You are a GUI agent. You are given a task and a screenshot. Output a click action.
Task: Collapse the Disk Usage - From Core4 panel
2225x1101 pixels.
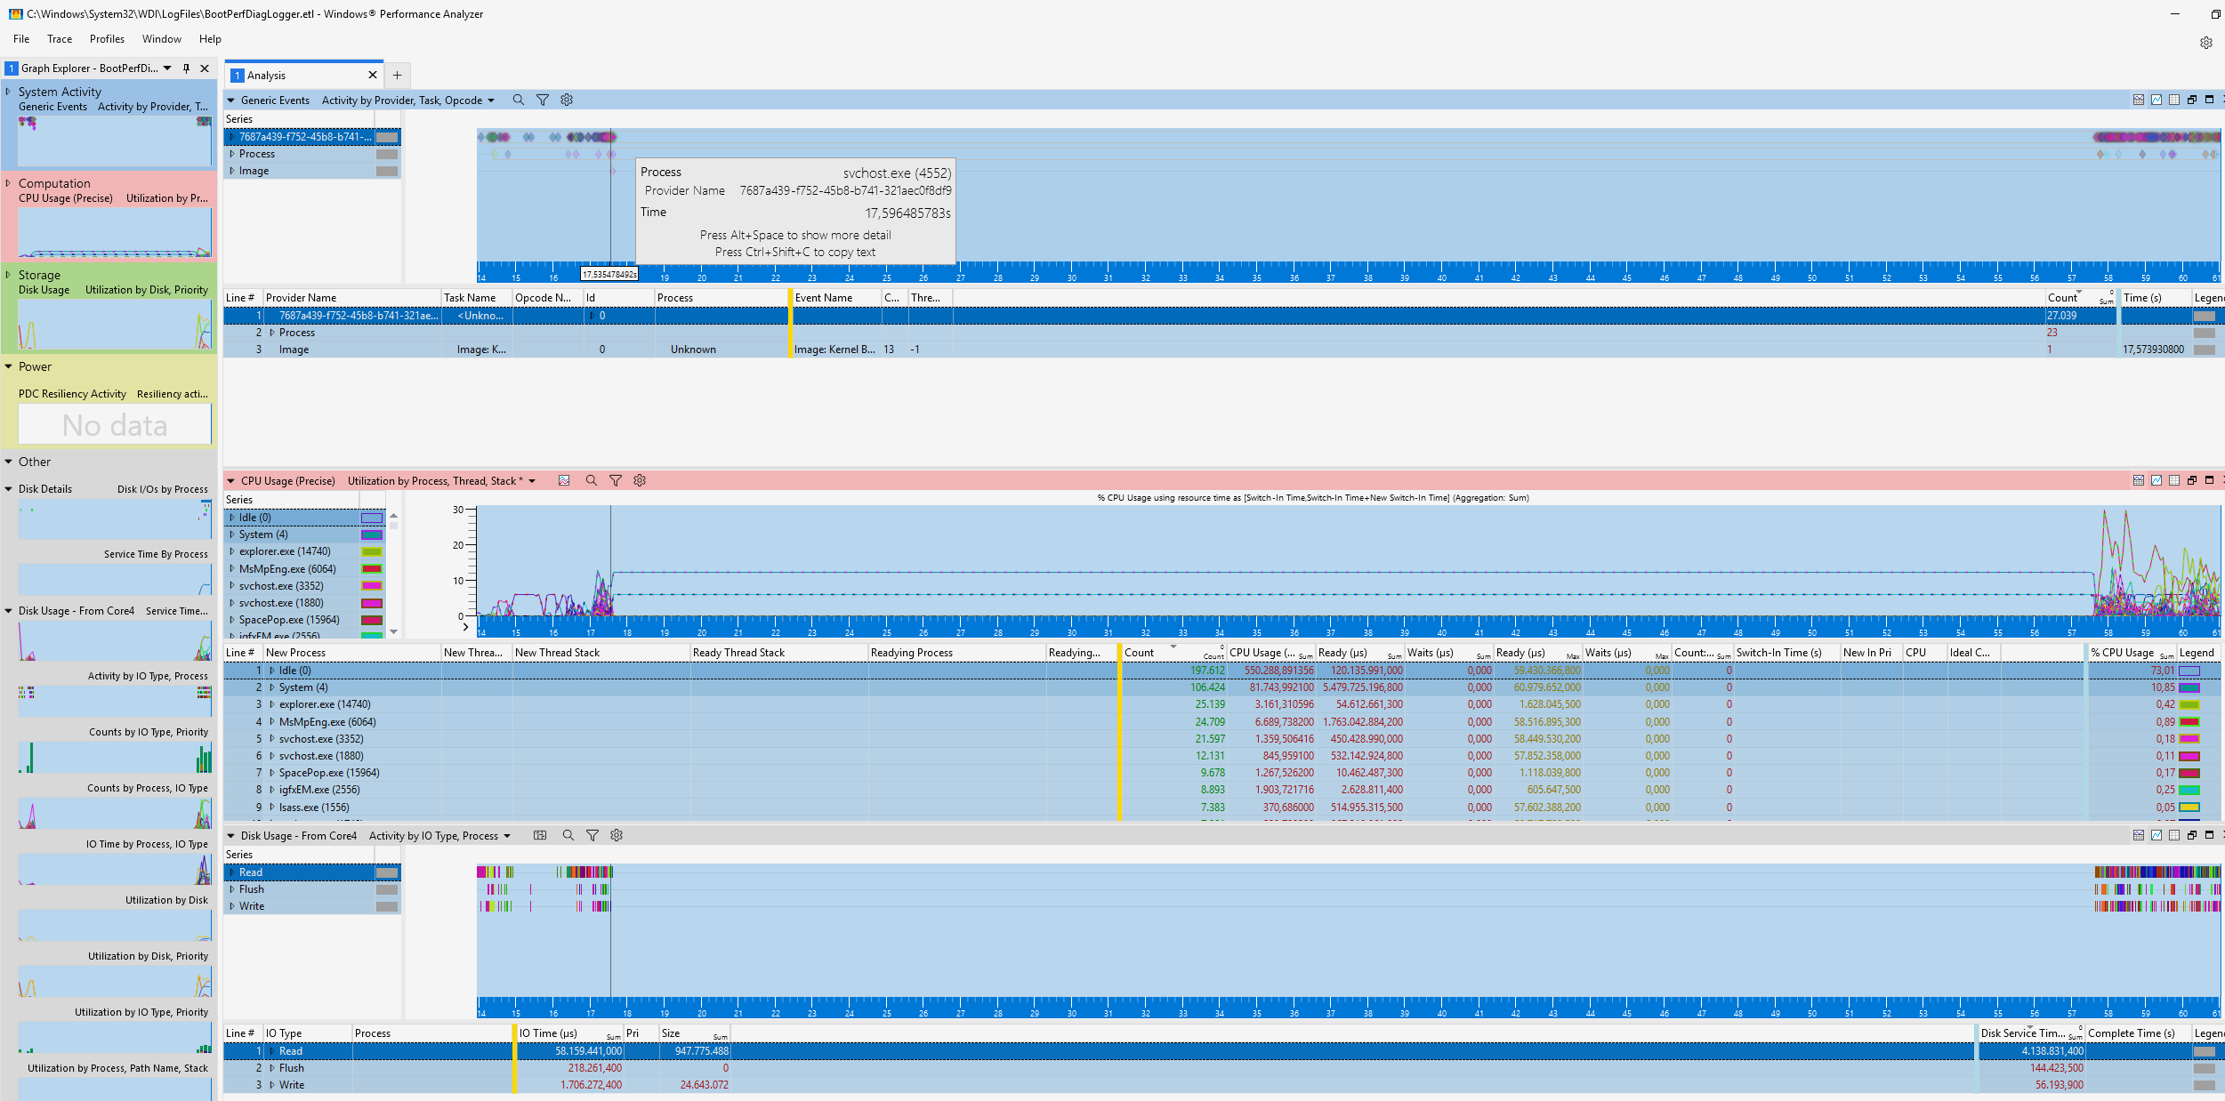pos(231,836)
